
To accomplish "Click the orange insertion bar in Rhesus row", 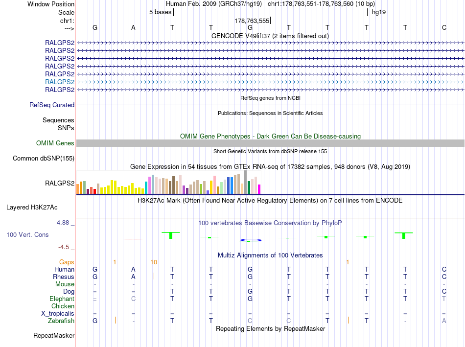I will pos(154,277).
